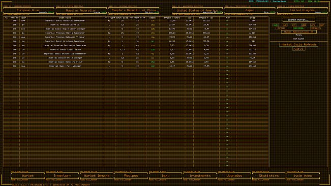Viewport: 331px width, 186px height.
Task: Click Buy field for Basic Malt Vinegar
Action: point(228,66)
